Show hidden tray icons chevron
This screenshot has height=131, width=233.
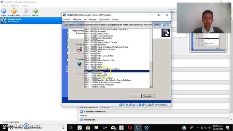point(198,128)
